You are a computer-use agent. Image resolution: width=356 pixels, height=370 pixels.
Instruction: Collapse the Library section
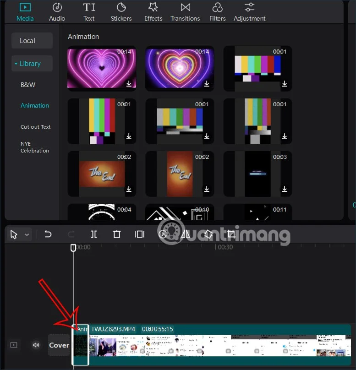click(x=16, y=64)
